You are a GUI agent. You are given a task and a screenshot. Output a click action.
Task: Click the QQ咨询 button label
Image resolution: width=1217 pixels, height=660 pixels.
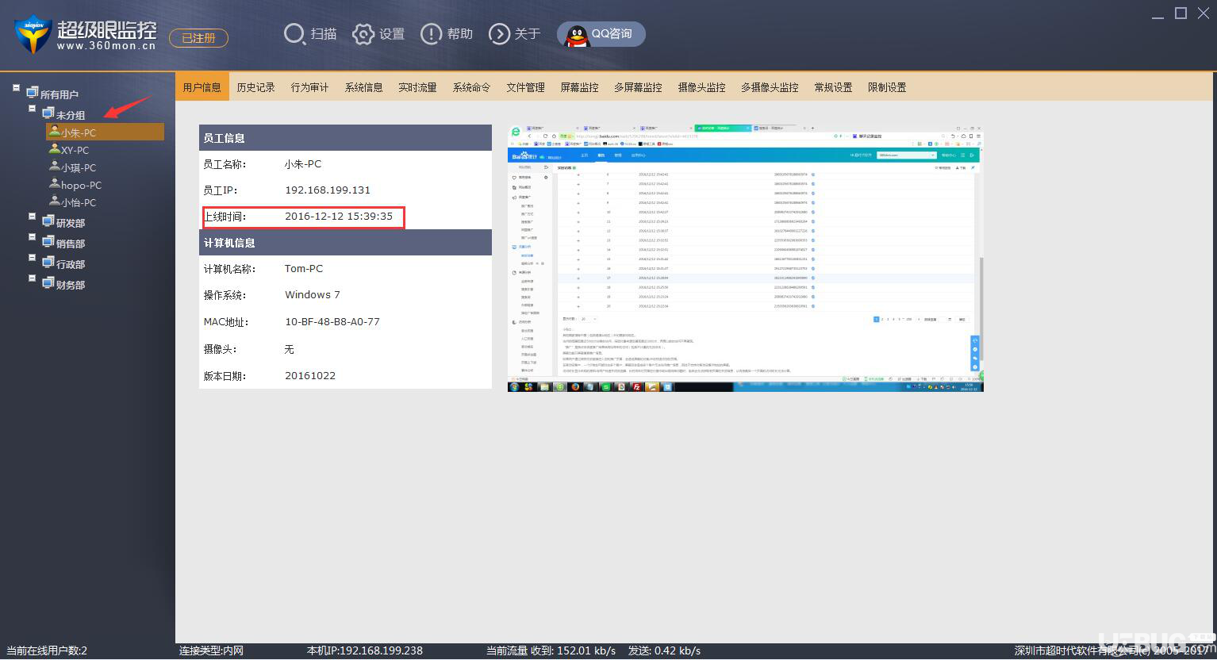tap(611, 34)
